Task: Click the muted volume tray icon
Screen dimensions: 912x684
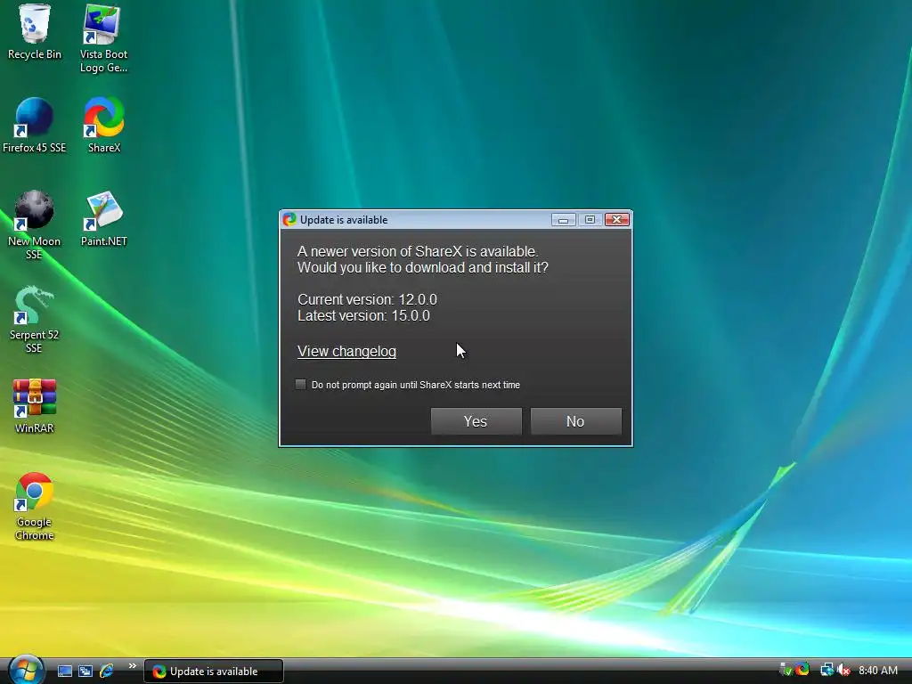Action: point(843,670)
